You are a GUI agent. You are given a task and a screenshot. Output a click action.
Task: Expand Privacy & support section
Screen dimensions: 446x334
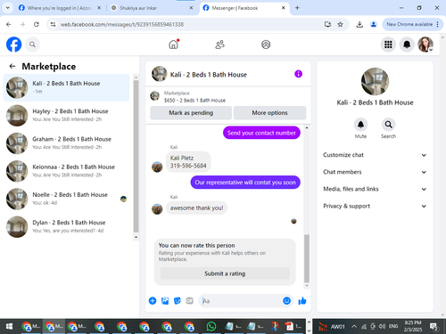pyautogui.click(x=375, y=206)
